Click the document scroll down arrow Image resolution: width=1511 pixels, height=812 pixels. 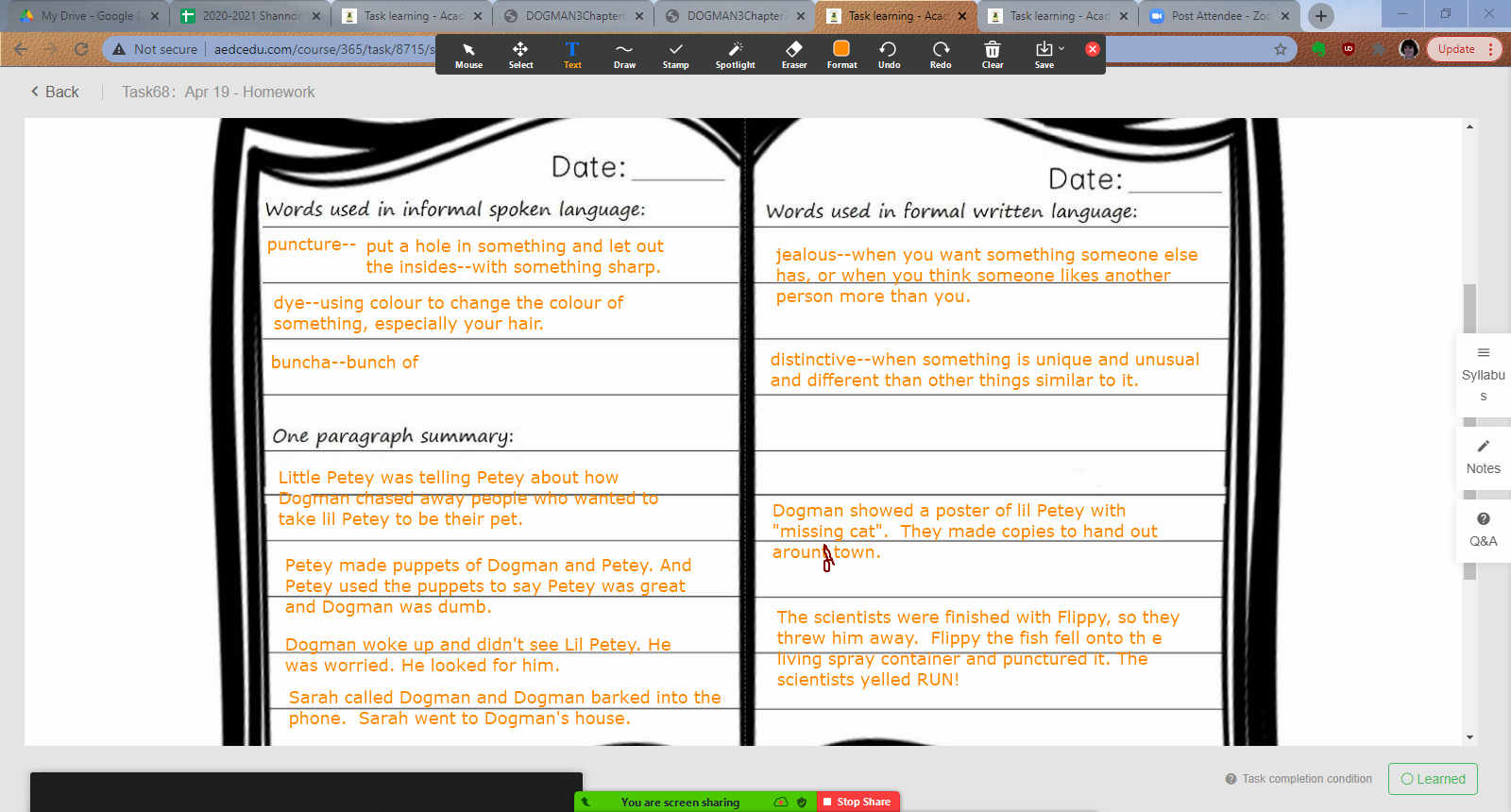pos(1469,737)
